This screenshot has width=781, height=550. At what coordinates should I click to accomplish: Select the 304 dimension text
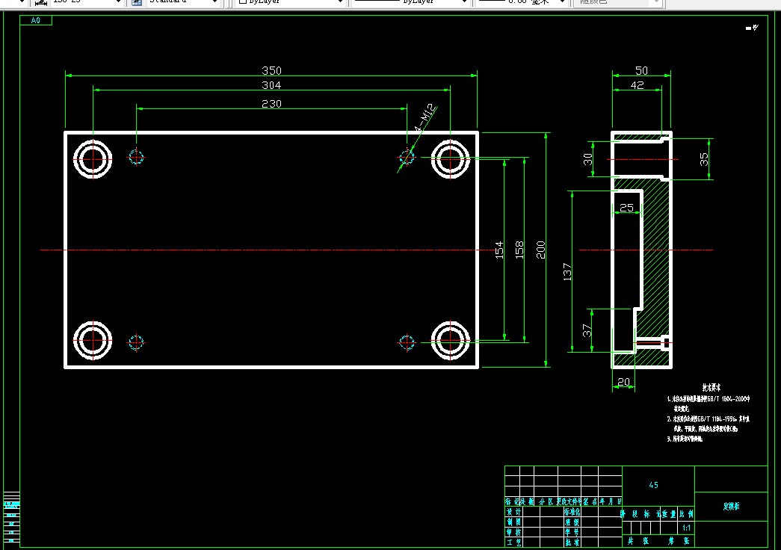tap(271, 85)
